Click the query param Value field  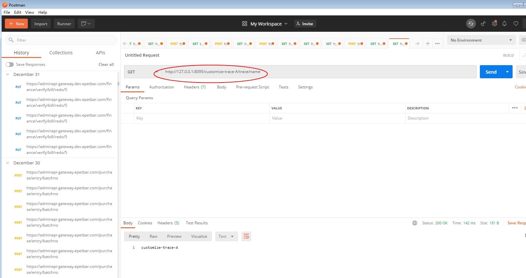tap(338, 118)
